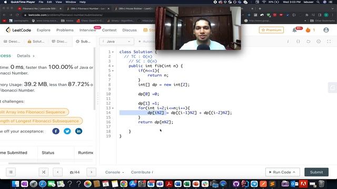Collapse code fold arrow at line 5
The height and width of the screenshot is (189, 337).
coord(113,71)
